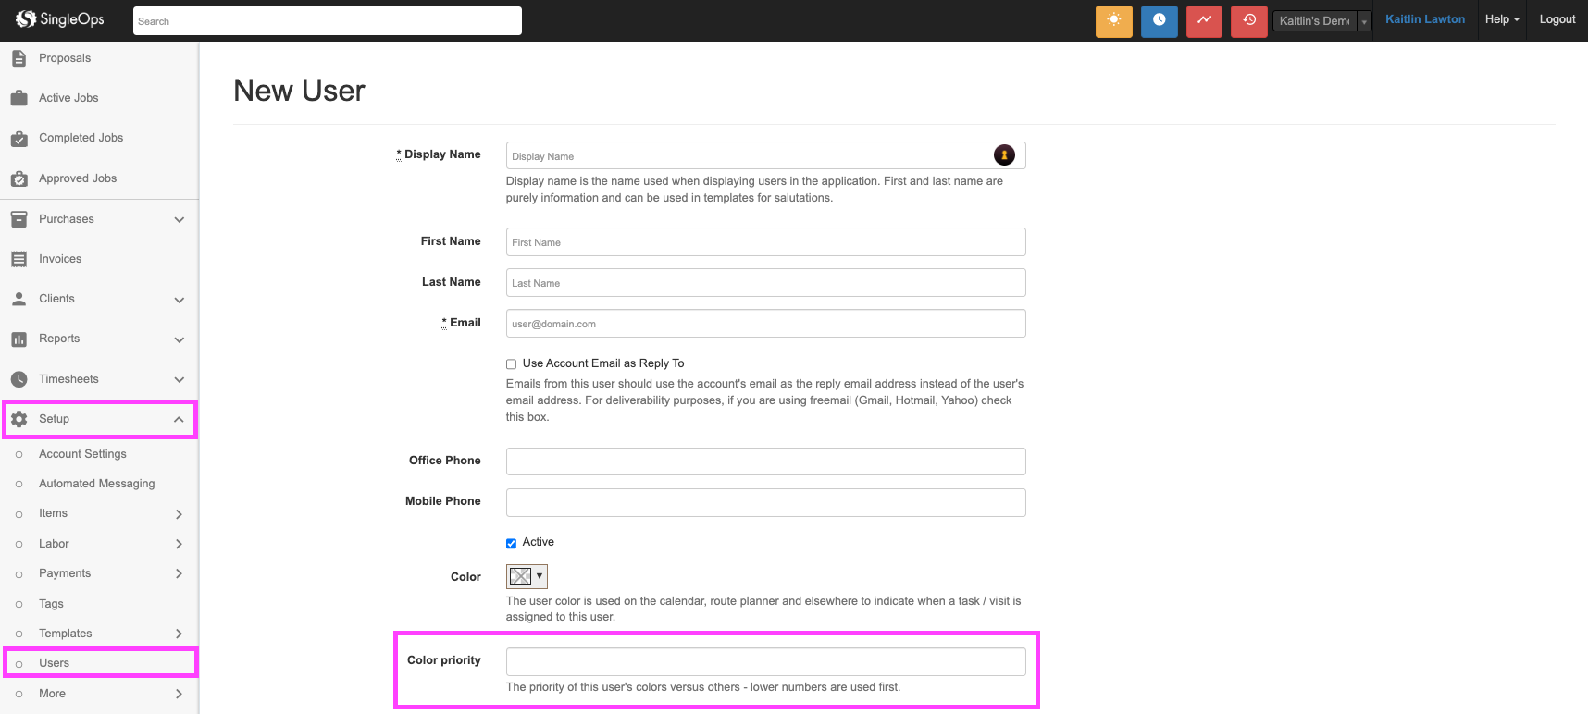
Task: Enable Use Account Email as Reply To
Action: click(511, 364)
